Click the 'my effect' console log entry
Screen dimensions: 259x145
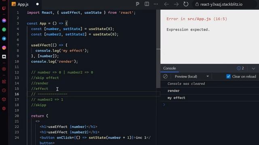click(x=176, y=98)
